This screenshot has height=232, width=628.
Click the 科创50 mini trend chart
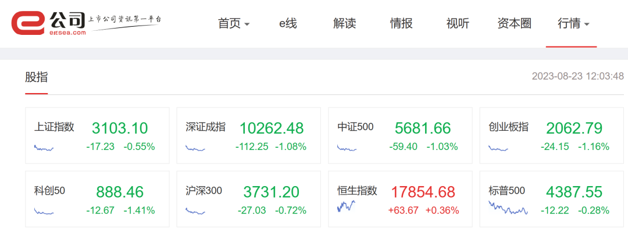coord(44,211)
